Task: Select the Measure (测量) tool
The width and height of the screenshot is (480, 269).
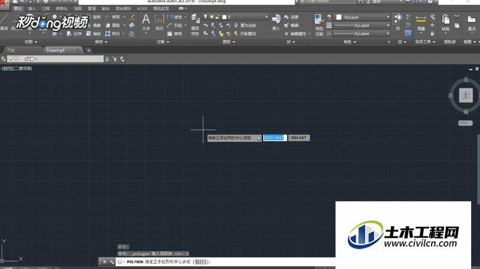Action: click(x=421, y=23)
